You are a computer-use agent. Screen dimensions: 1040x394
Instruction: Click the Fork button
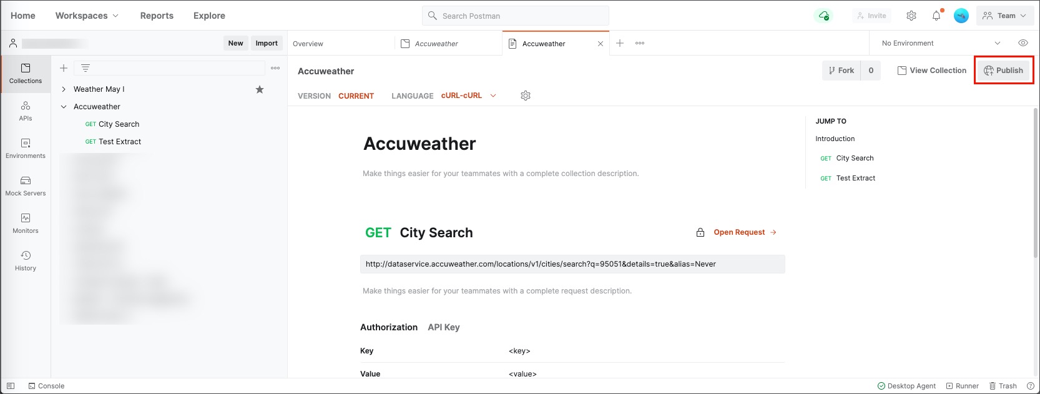(841, 71)
